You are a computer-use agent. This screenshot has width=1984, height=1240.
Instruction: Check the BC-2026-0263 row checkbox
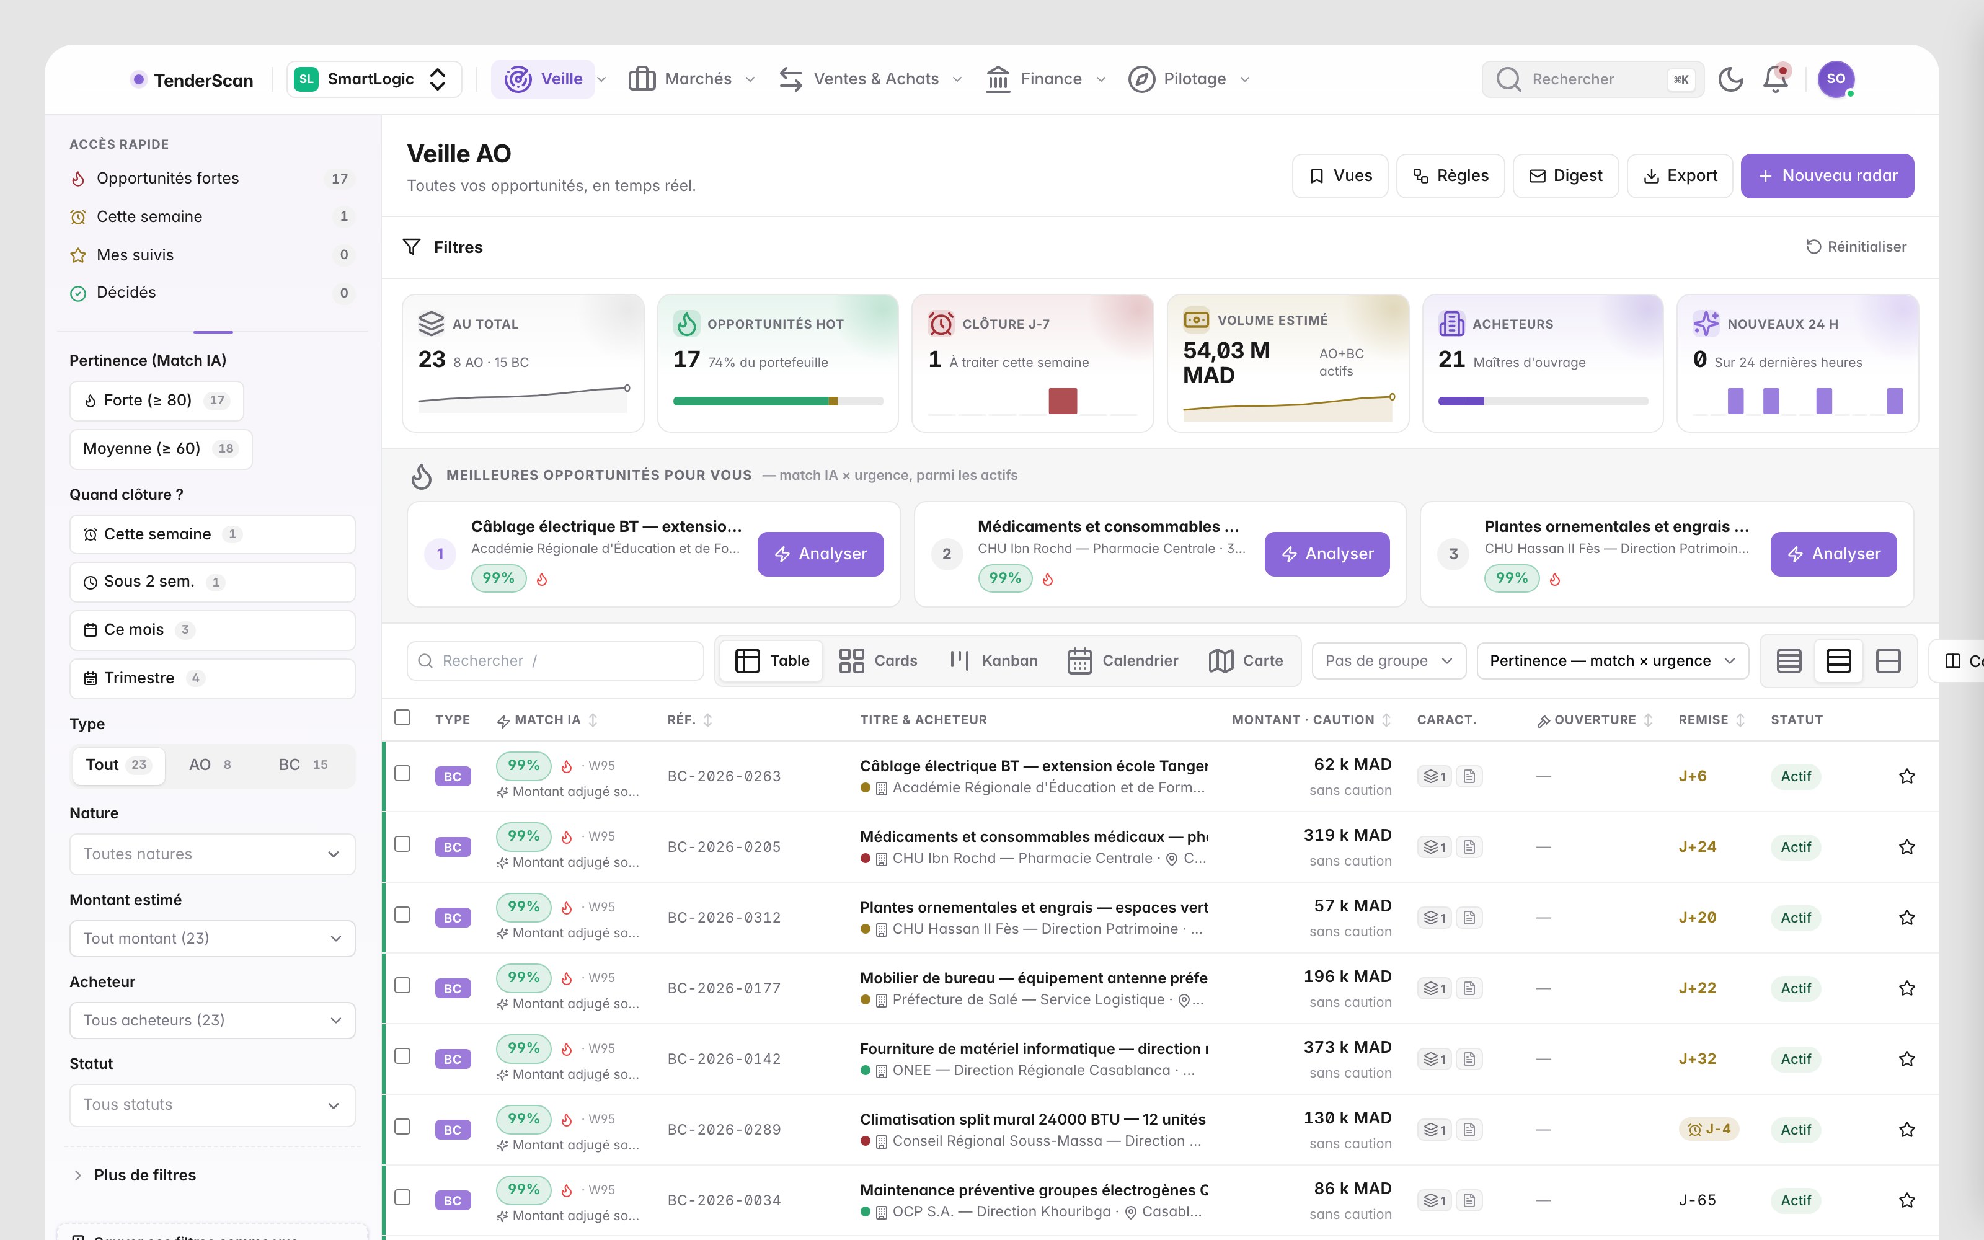click(x=402, y=773)
